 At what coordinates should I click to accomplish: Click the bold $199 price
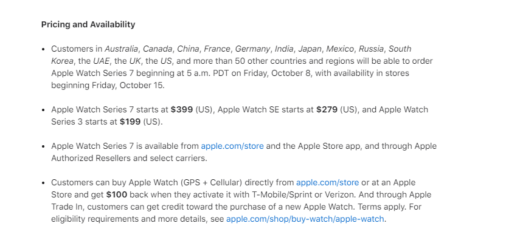pyautogui.click(x=130, y=122)
